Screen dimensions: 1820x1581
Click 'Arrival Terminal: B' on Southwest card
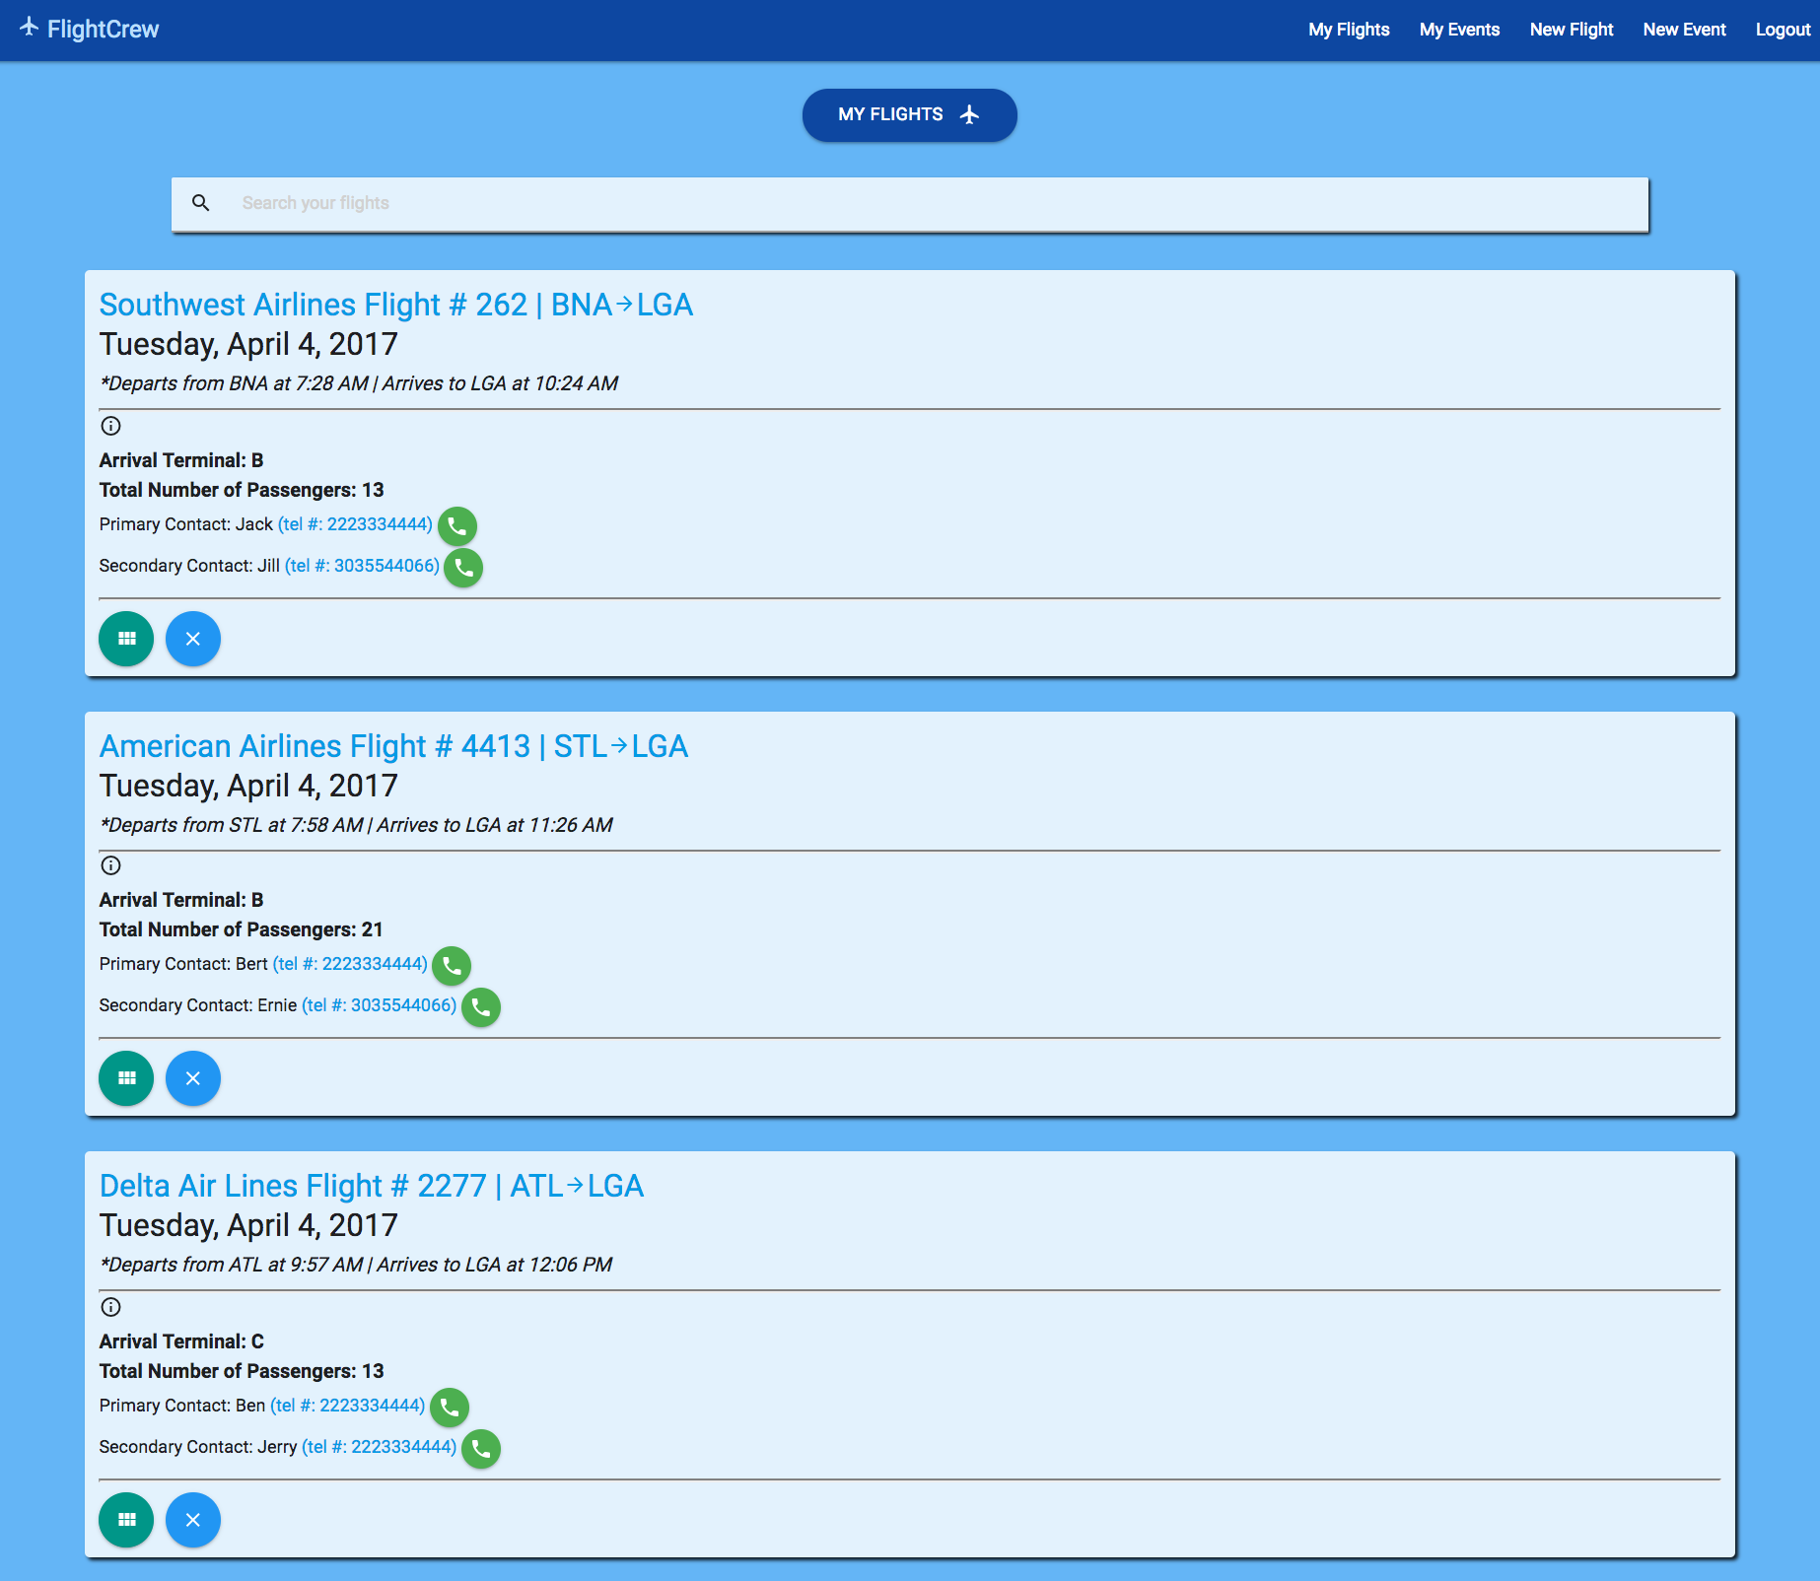pos(181,460)
